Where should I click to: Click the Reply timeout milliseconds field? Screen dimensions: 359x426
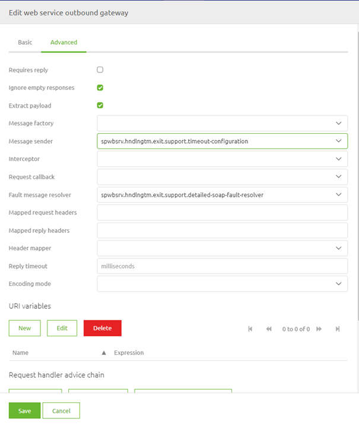point(223,266)
